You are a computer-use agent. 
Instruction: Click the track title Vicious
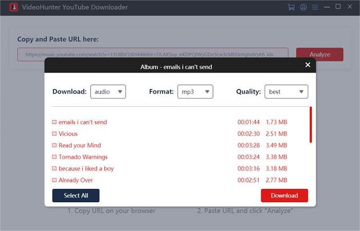click(x=68, y=133)
